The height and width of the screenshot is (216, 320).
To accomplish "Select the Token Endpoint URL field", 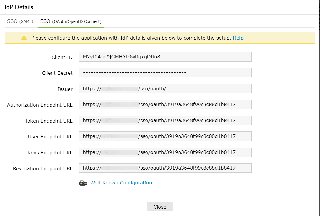I will (165, 120).
